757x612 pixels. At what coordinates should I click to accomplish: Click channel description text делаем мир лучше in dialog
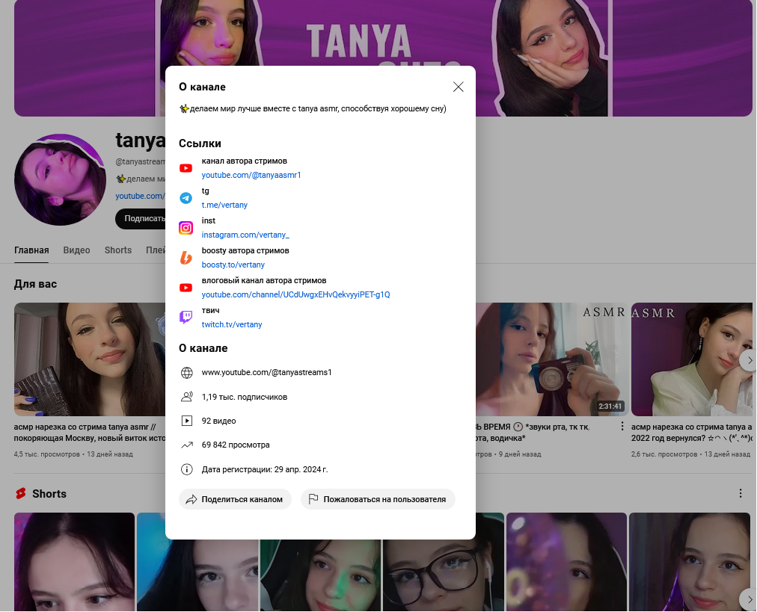click(313, 108)
